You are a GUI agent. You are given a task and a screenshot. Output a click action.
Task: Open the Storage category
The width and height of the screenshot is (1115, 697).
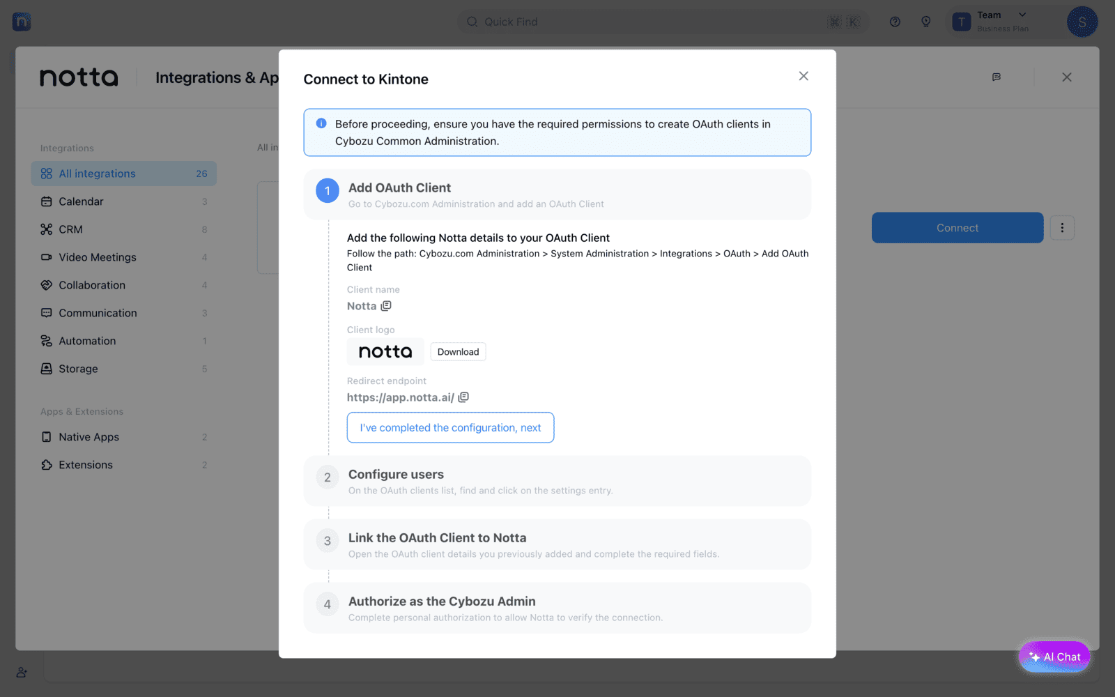coord(123,369)
